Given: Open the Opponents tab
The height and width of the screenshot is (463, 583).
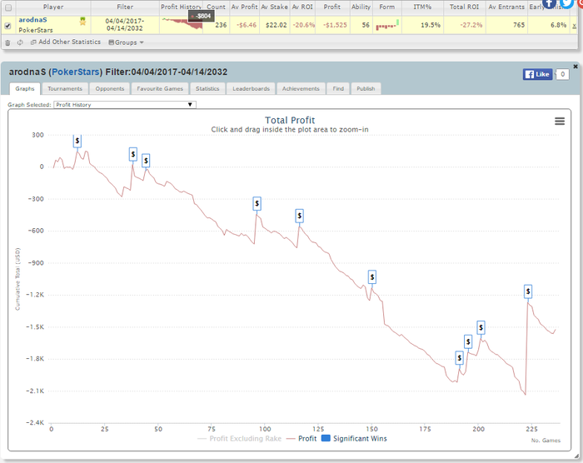Looking at the screenshot, I should (110, 88).
